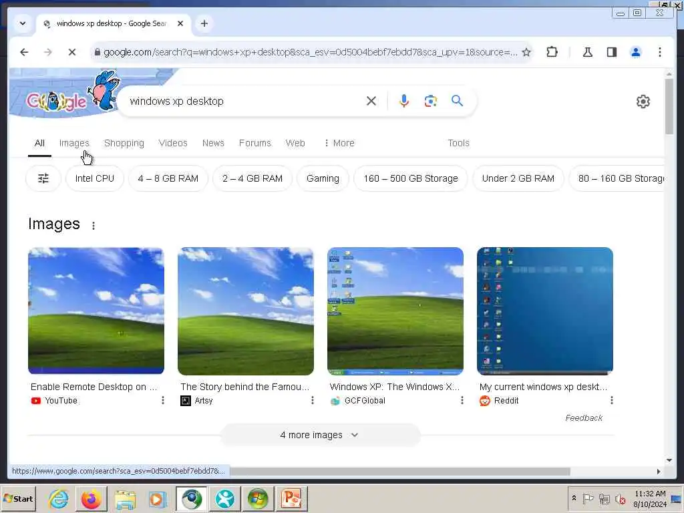The width and height of the screenshot is (684, 513).
Task: Search by image with Google Lens
Action: (x=431, y=102)
